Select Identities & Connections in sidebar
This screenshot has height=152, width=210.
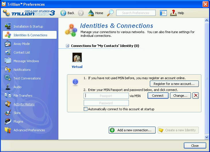(x=30, y=35)
